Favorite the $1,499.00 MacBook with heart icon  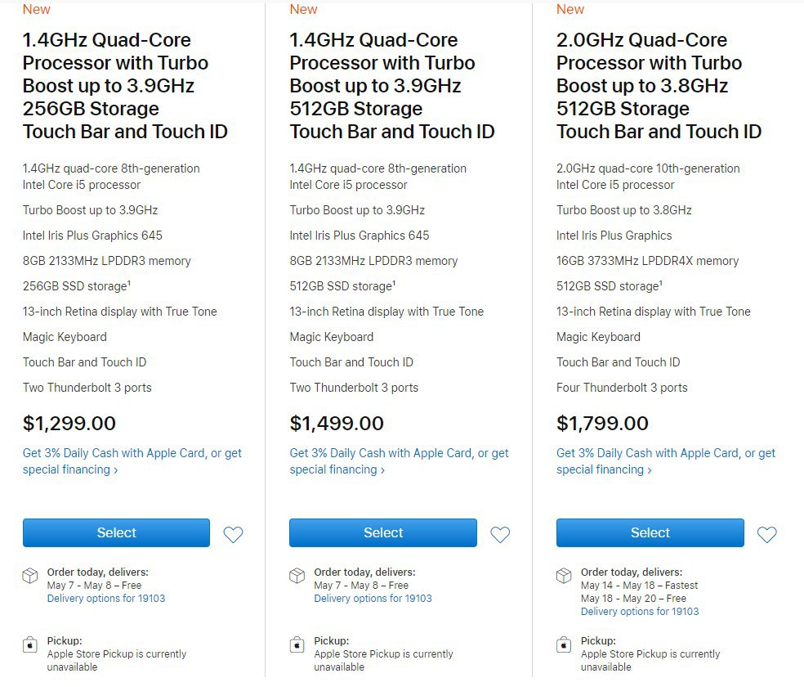tap(500, 534)
